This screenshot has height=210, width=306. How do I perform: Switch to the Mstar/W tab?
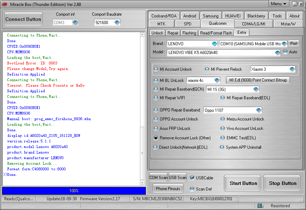[x=288, y=24]
